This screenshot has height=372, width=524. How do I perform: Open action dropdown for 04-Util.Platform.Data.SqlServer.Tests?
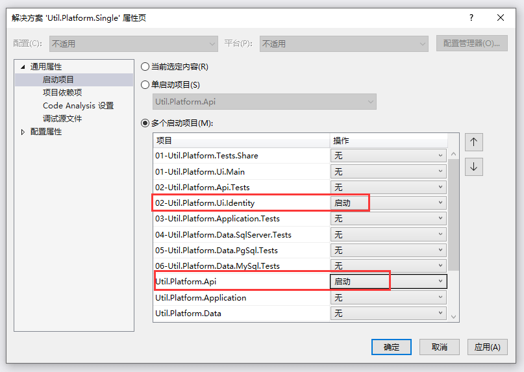click(x=388, y=234)
